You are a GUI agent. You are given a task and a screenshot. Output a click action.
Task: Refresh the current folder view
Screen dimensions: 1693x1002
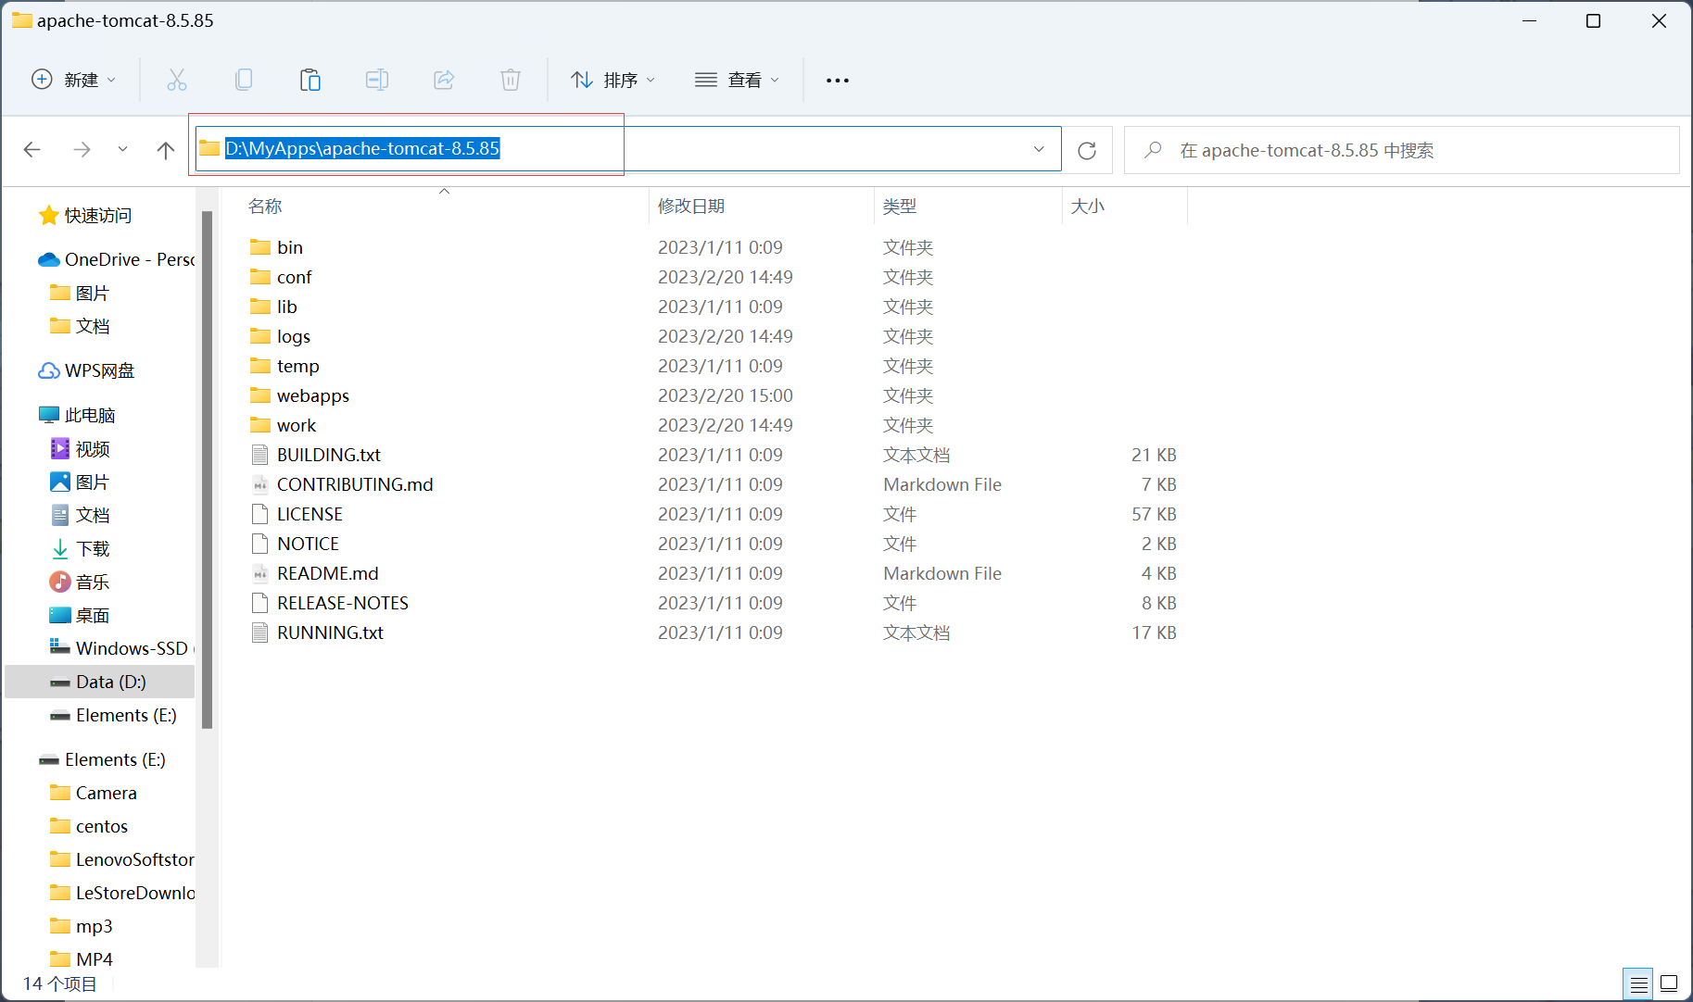(1087, 150)
